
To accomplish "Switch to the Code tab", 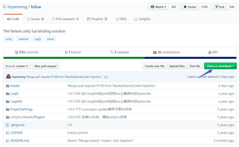I will point(13,19).
